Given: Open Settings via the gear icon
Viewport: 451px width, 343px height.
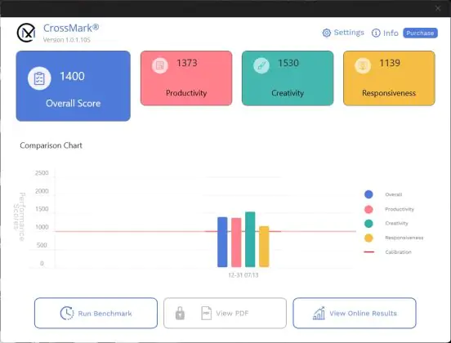Looking at the screenshot, I should pyautogui.click(x=327, y=33).
